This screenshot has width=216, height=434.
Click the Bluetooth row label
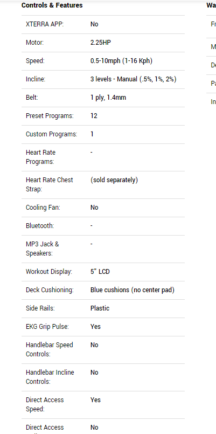pyautogui.click(x=40, y=225)
